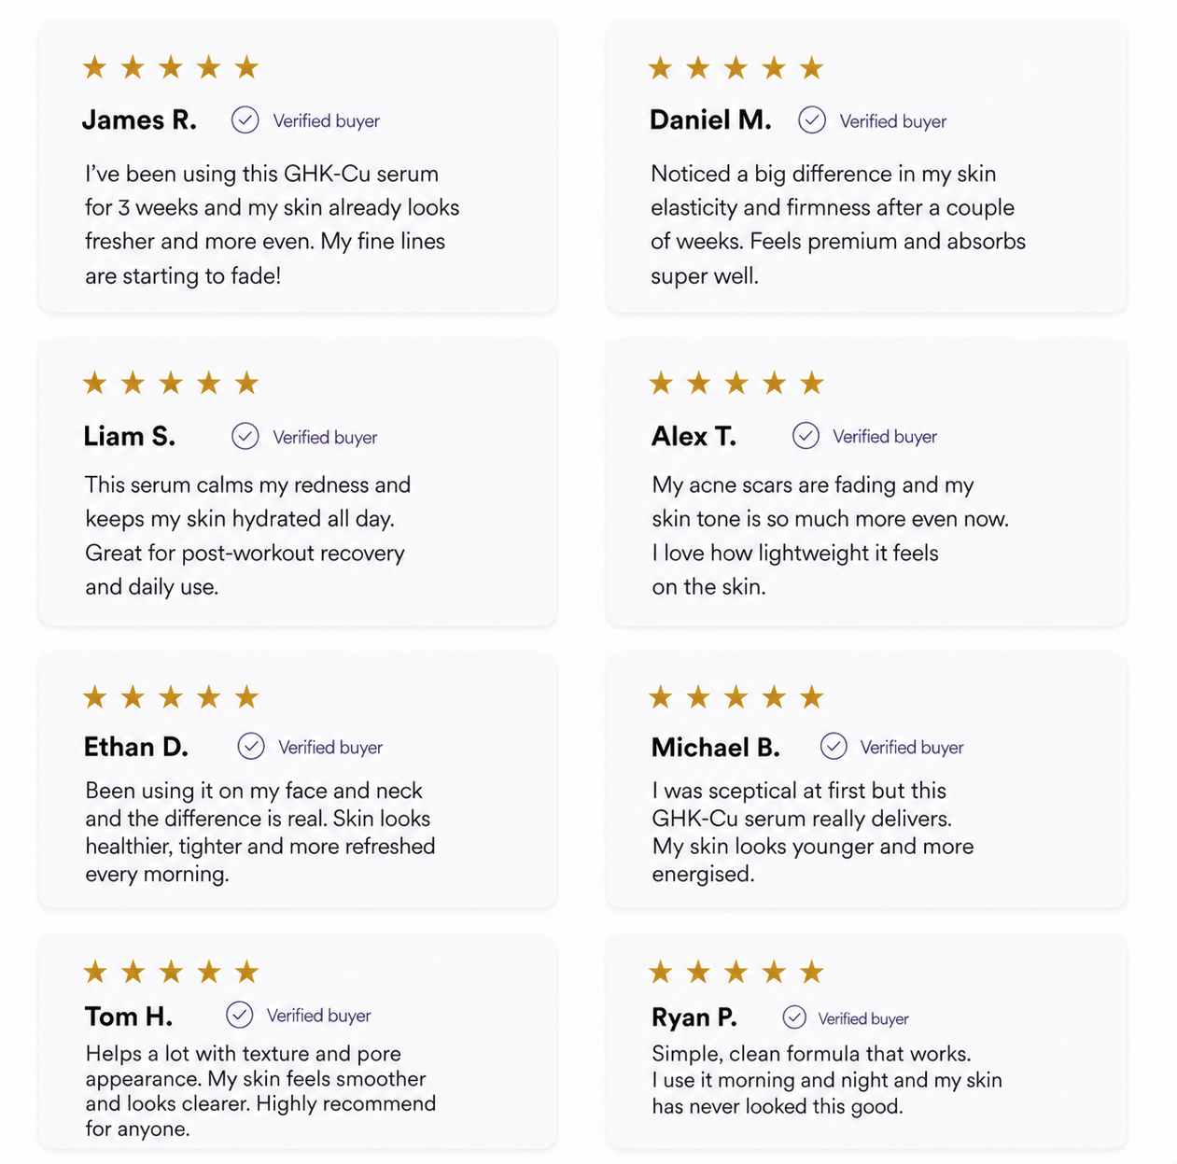Screen dimensions: 1177x1164
Task: Select the second star in Tom H.'s rating
Action: [133, 973]
